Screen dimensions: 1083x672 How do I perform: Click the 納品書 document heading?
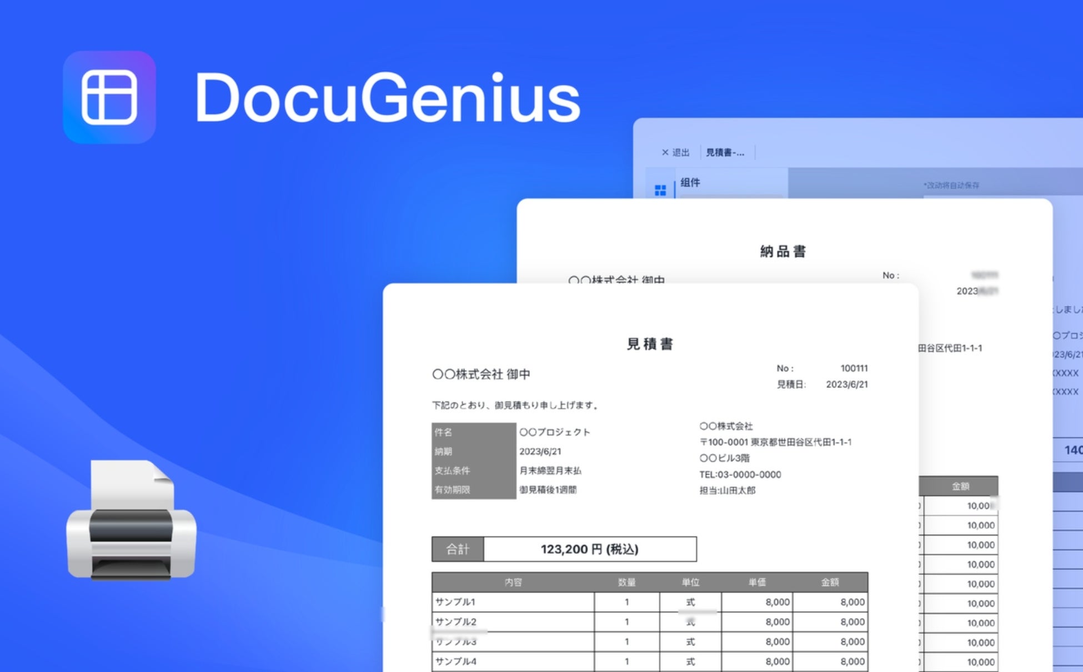pyautogui.click(x=783, y=252)
